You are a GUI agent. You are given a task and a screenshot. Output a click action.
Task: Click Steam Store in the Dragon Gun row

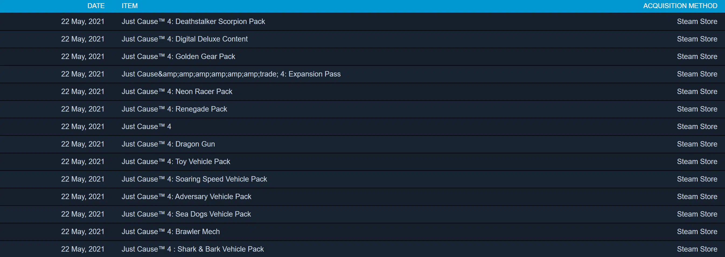(697, 144)
